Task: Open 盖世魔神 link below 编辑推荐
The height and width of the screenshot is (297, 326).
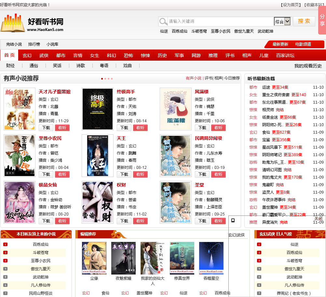Action: point(144,293)
